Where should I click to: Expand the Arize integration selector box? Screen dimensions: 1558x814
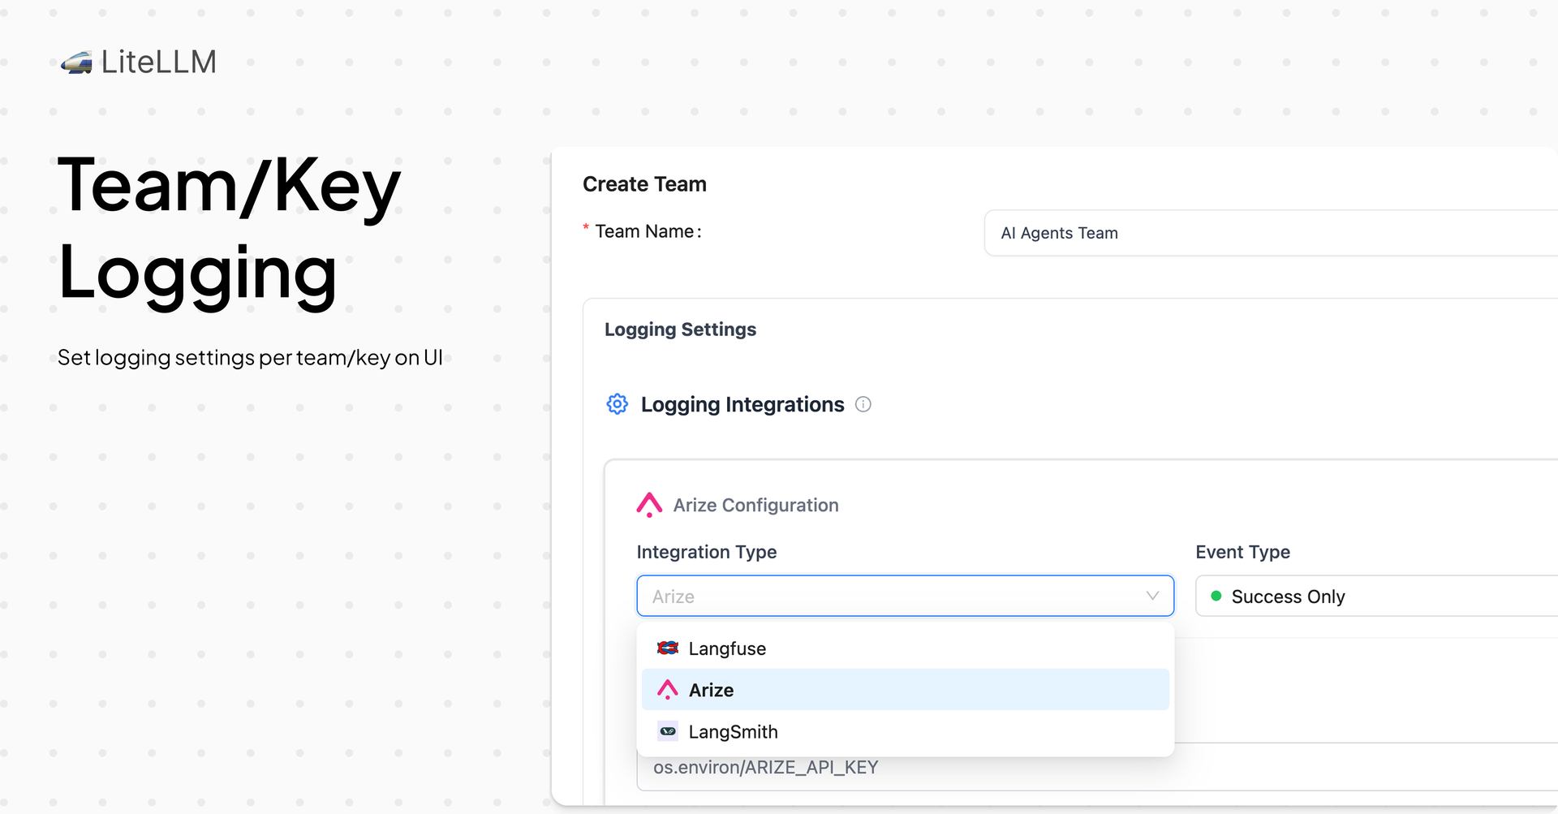[905, 596]
